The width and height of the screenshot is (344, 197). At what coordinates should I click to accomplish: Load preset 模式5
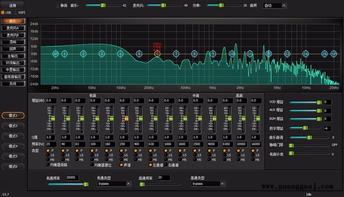click(x=13, y=156)
